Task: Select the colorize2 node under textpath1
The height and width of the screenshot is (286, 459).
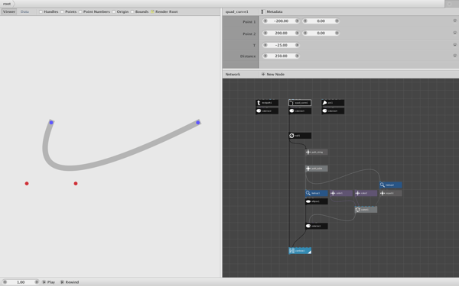Action: 267,111
